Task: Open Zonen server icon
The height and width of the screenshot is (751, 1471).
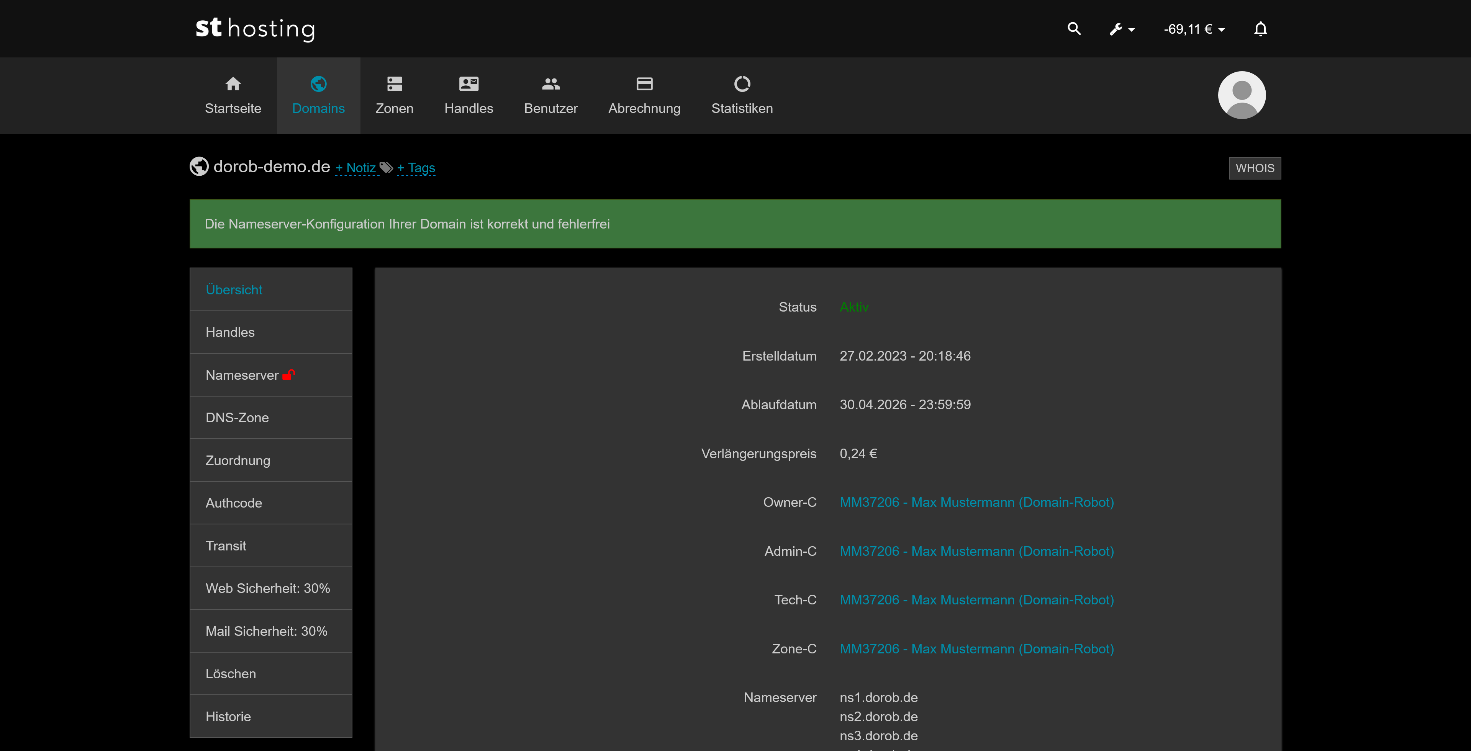Action: click(394, 84)
